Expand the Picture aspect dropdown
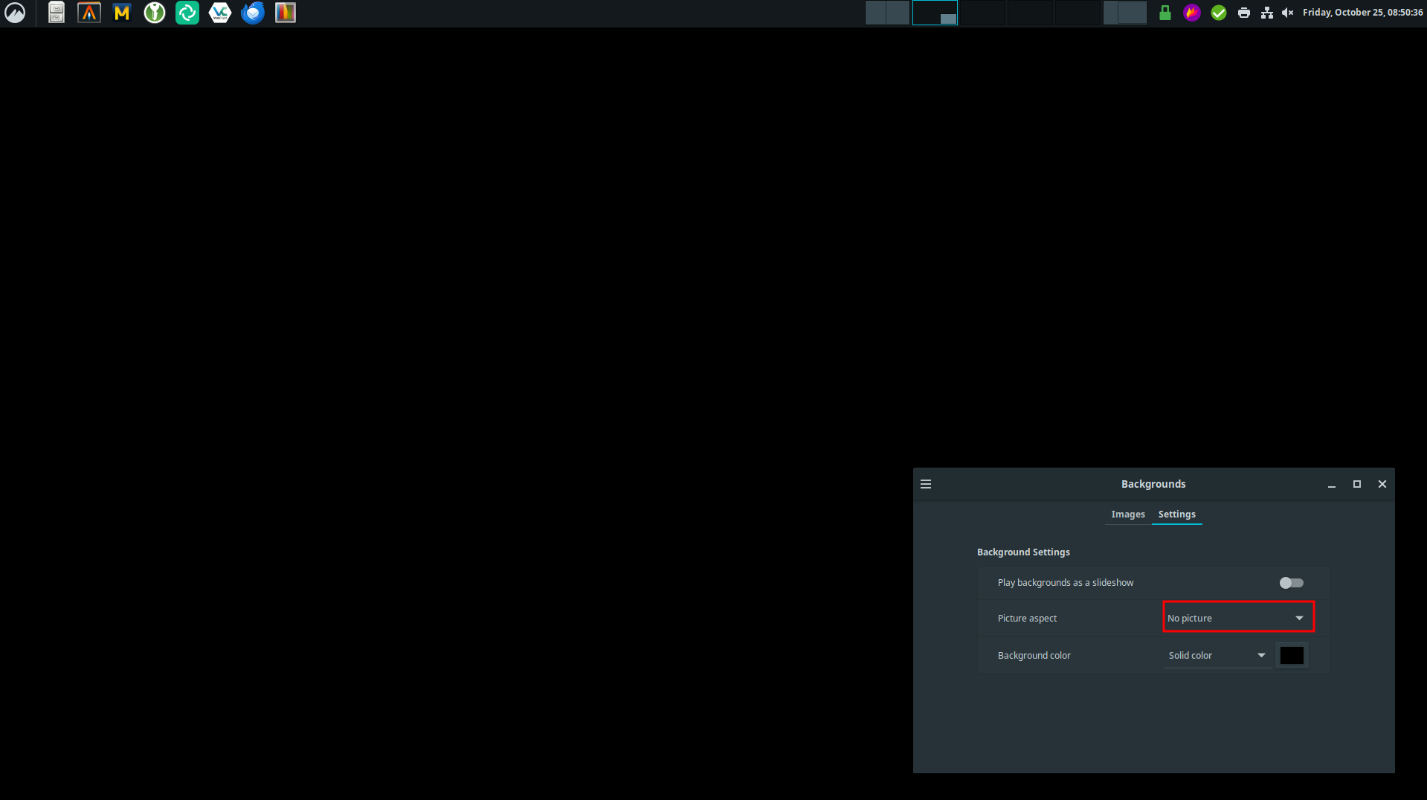The height and width of the screenshot is (800, 1427). click(1238, 618)
